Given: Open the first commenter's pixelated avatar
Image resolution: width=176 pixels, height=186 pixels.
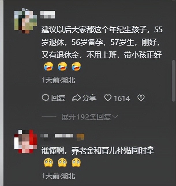Looking at the screenshot, I should (26, 21).
